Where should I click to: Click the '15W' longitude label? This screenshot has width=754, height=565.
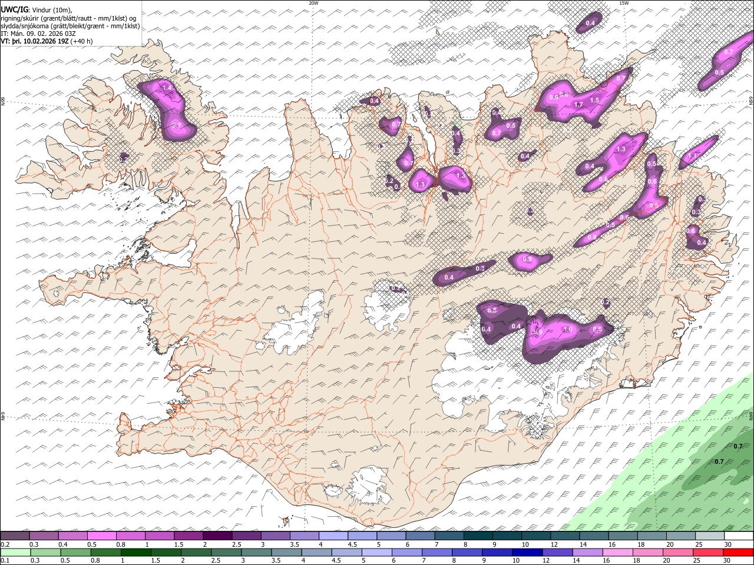[624, 3]
